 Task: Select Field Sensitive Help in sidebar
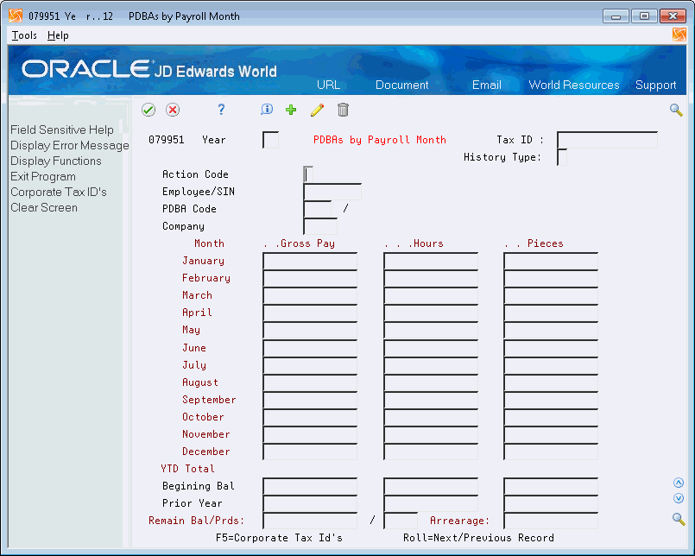(x=62, y=130)
